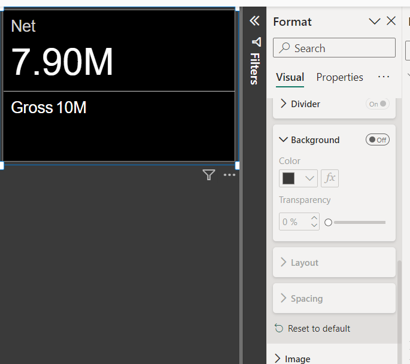Click the search magnifier icon in Format pane
This screenshot has width=410, height=364.
284,48
